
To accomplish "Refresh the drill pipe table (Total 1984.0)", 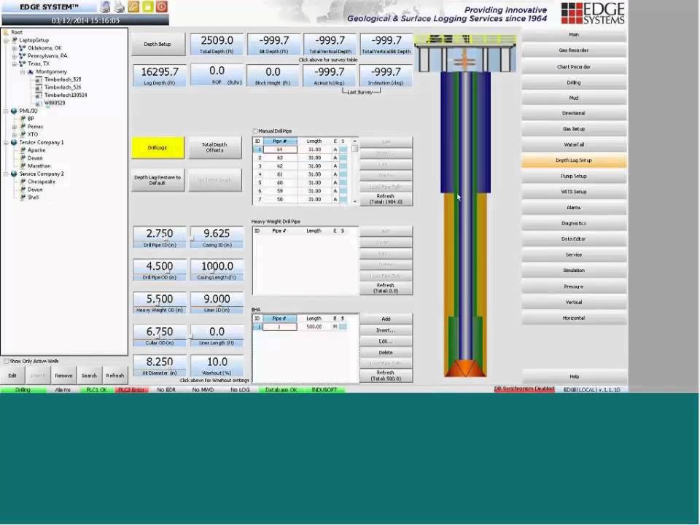I will (386, 199).
